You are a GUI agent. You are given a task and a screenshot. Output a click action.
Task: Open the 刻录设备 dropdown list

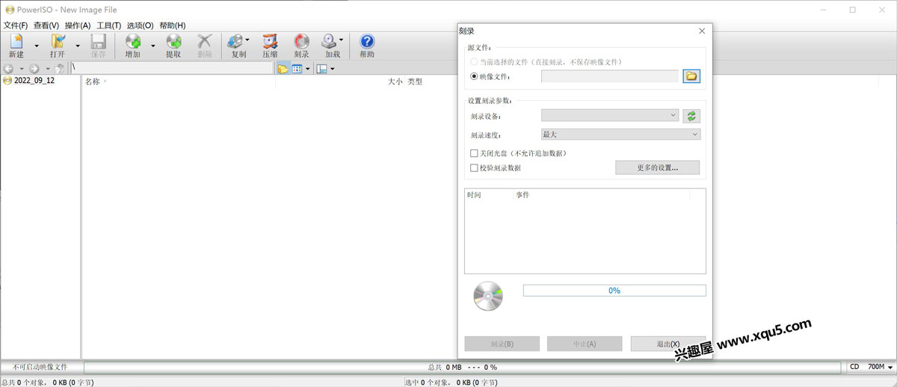pos(610,115)
